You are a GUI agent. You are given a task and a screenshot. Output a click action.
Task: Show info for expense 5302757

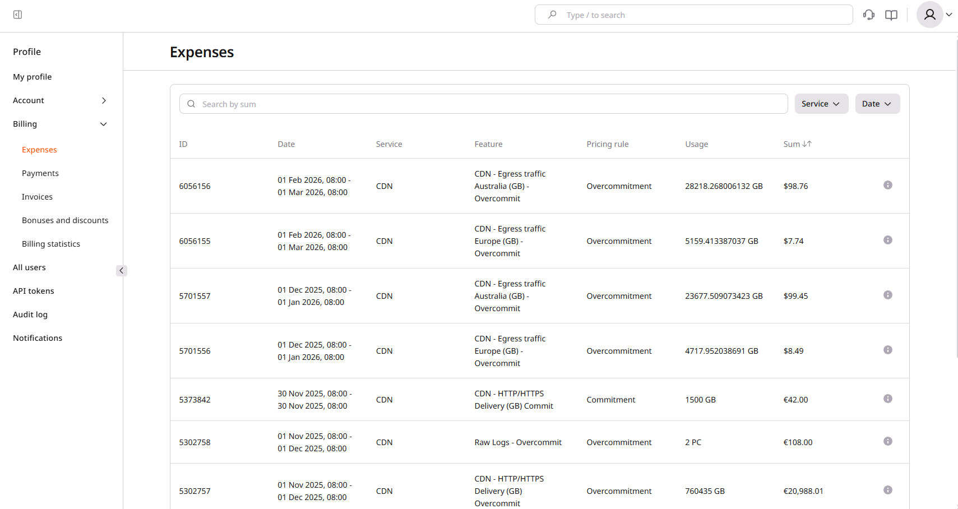click(x=887, y=490)
